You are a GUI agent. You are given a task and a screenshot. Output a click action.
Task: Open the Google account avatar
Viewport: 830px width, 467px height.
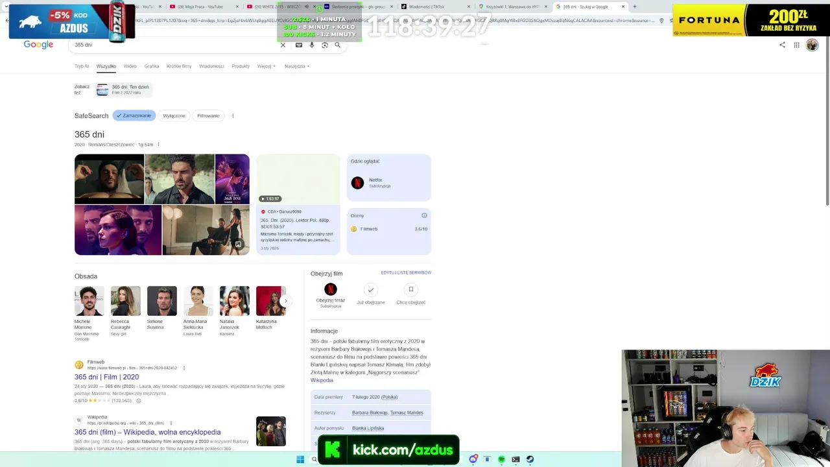click(x=812, y=45)
